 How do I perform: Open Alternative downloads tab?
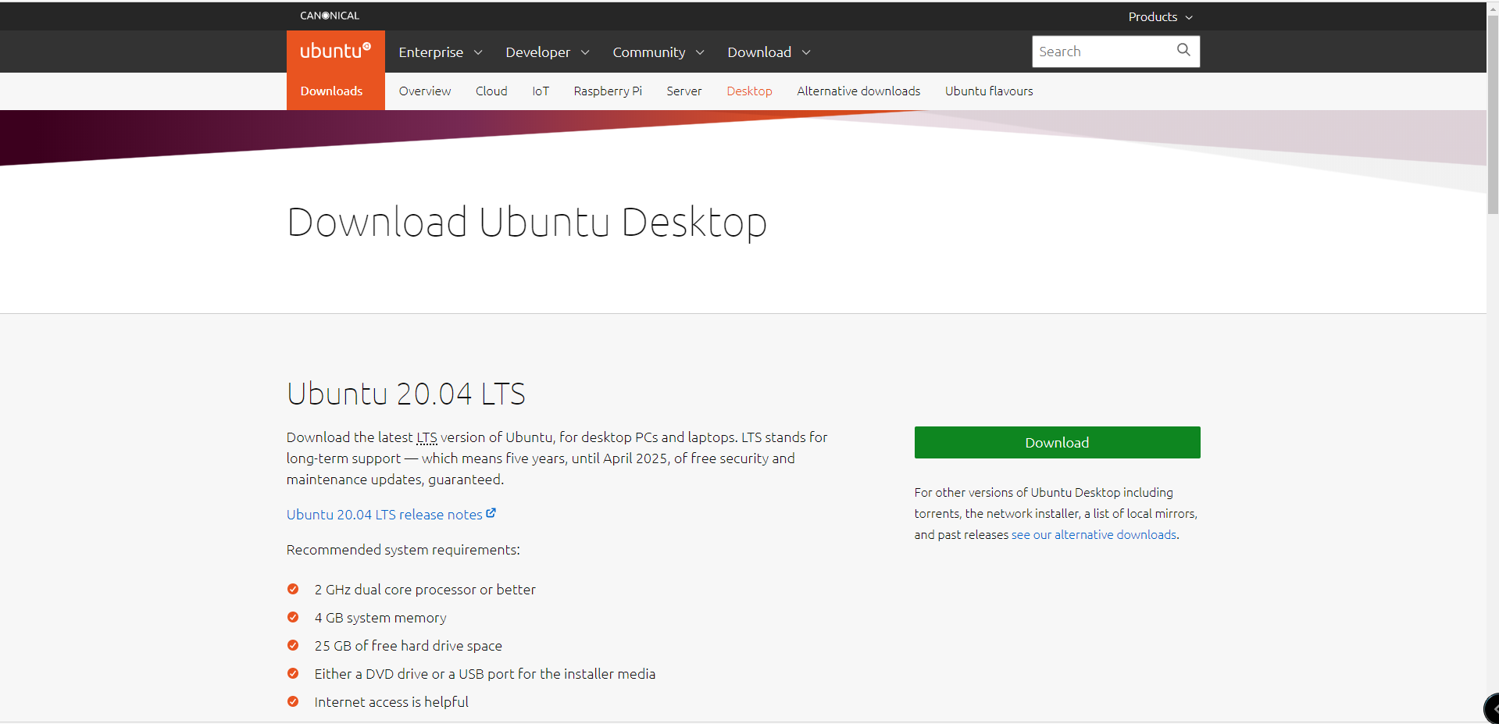(858, 91)
